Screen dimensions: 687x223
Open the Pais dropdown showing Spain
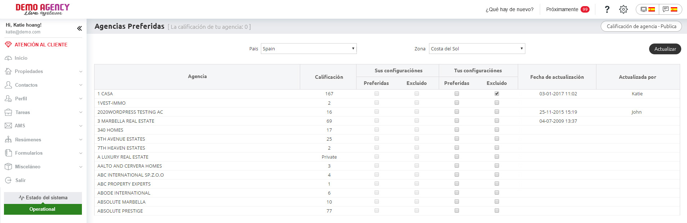point(309,49)
